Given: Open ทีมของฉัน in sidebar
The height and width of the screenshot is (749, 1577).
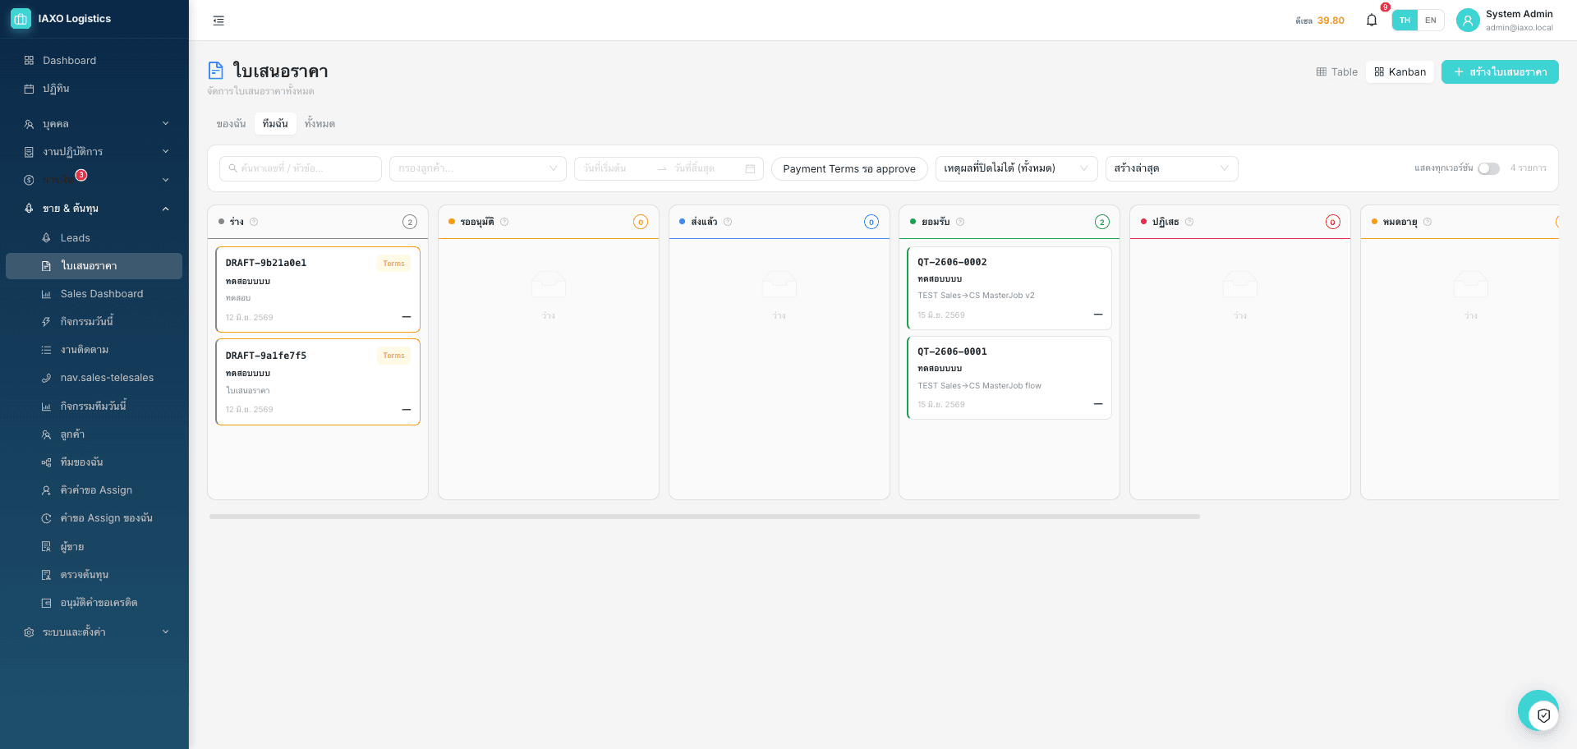Looking at the screenshot, I should click(x=94, y=462).
